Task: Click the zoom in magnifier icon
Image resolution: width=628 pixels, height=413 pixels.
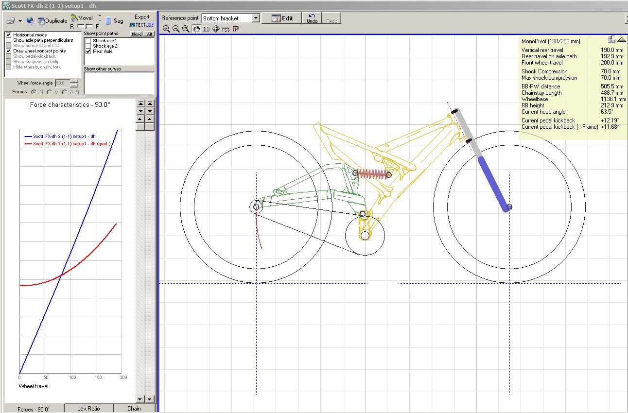Action: [x=166, y=29]
